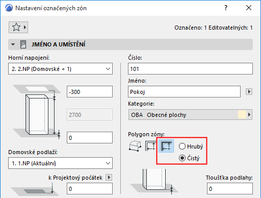Collapse the JMÉNO A UMÍSTĚNÍ section
Image resolution: width=261 pixels, height=198 pixels.
coord(13,44)
